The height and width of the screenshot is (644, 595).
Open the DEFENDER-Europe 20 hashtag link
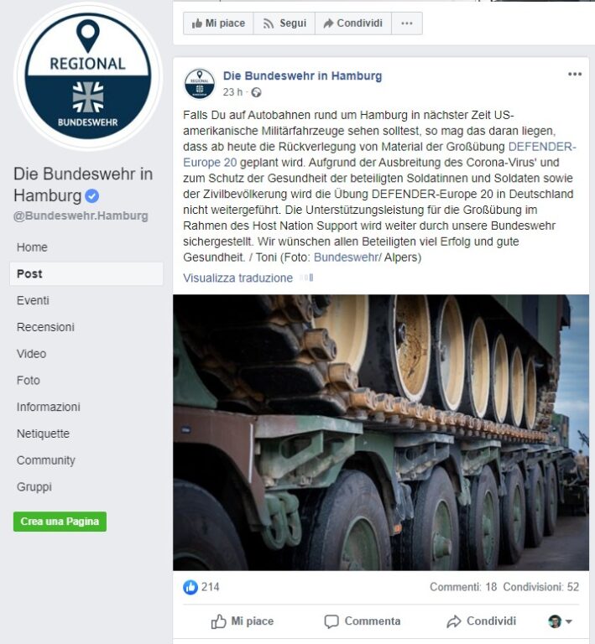pyautogui.click(x=379, y=154)
